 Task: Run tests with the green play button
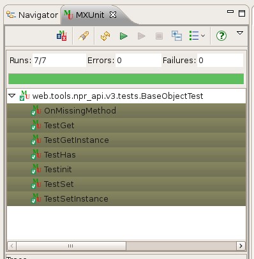[124, 36]
